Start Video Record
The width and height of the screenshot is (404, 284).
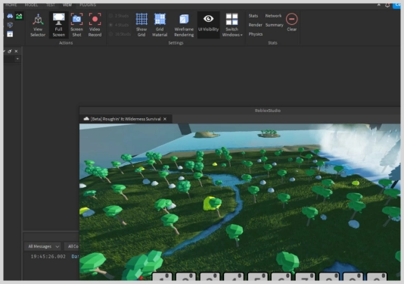point(95,25)
